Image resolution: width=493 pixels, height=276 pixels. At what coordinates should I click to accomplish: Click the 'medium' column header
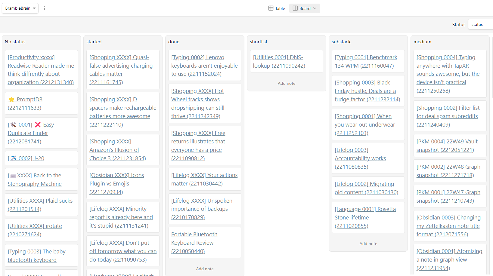tap(422, 41)
